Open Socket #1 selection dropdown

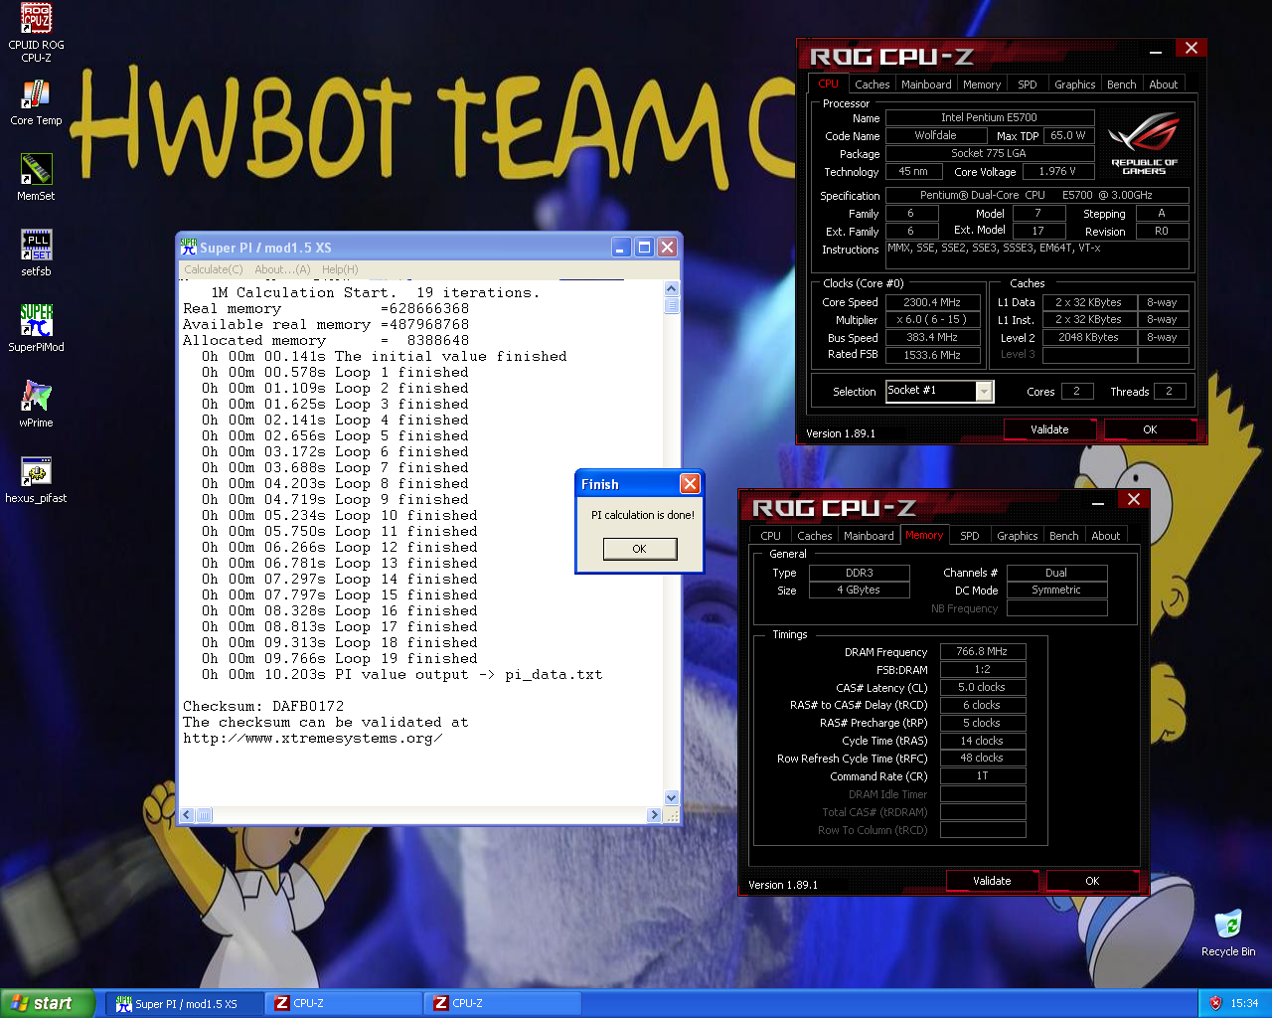(984, 392)
